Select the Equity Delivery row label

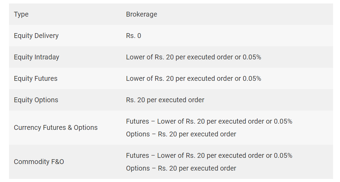[36, 36]
